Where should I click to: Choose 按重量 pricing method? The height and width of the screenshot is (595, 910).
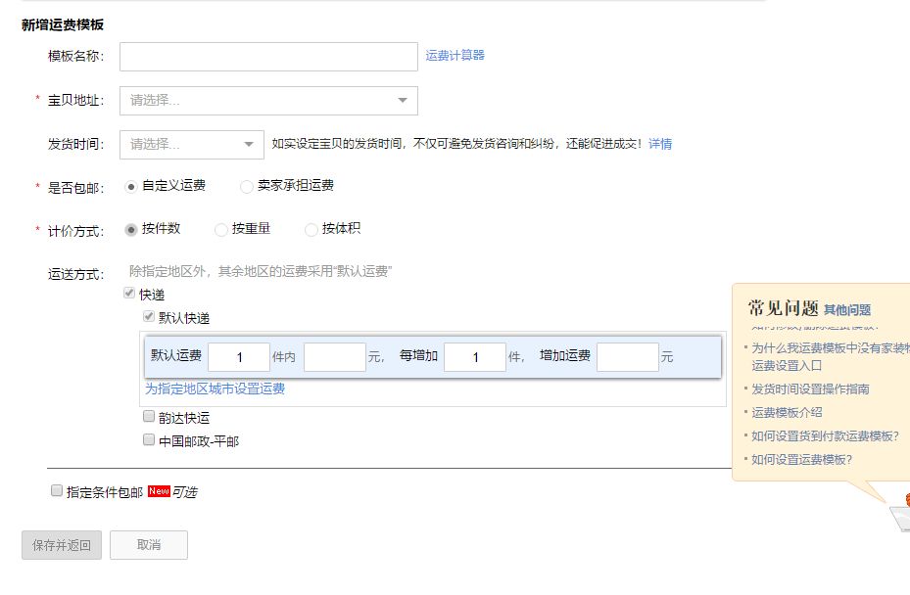tap(220, 229)
